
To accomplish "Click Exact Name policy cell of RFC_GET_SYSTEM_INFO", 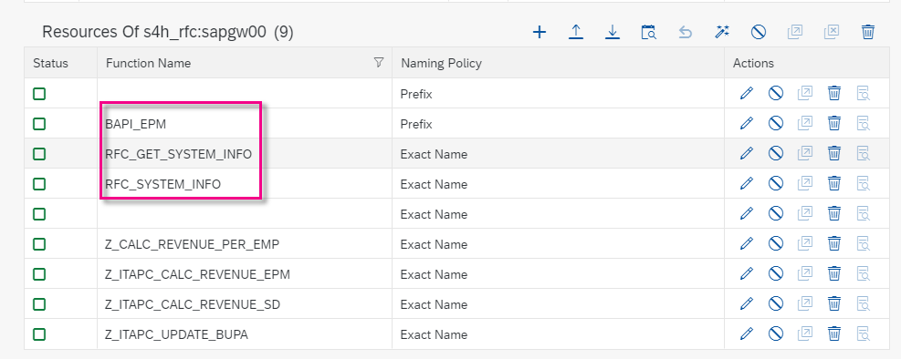I will (x=558, y=154).
